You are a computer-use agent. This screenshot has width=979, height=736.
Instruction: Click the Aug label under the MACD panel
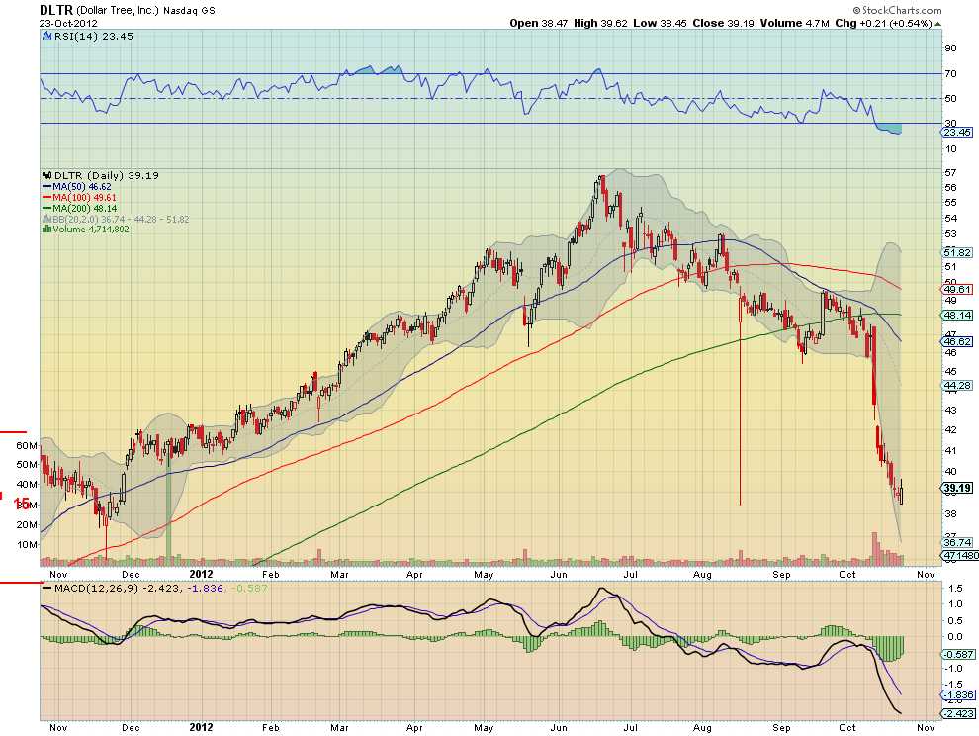(702, 728)
